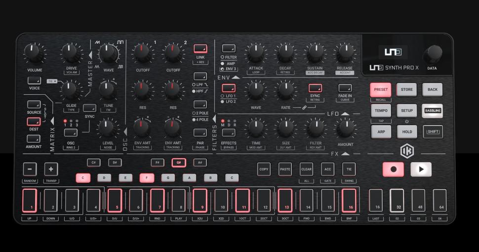Click the filter 1 ENV AMT knob
Image resolution: width=479 pixels, height=252 pixels.
[x=141, y=128]
